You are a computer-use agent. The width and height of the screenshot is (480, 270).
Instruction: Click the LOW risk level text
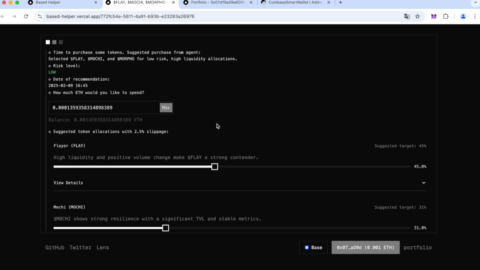(x=52, y=72)
